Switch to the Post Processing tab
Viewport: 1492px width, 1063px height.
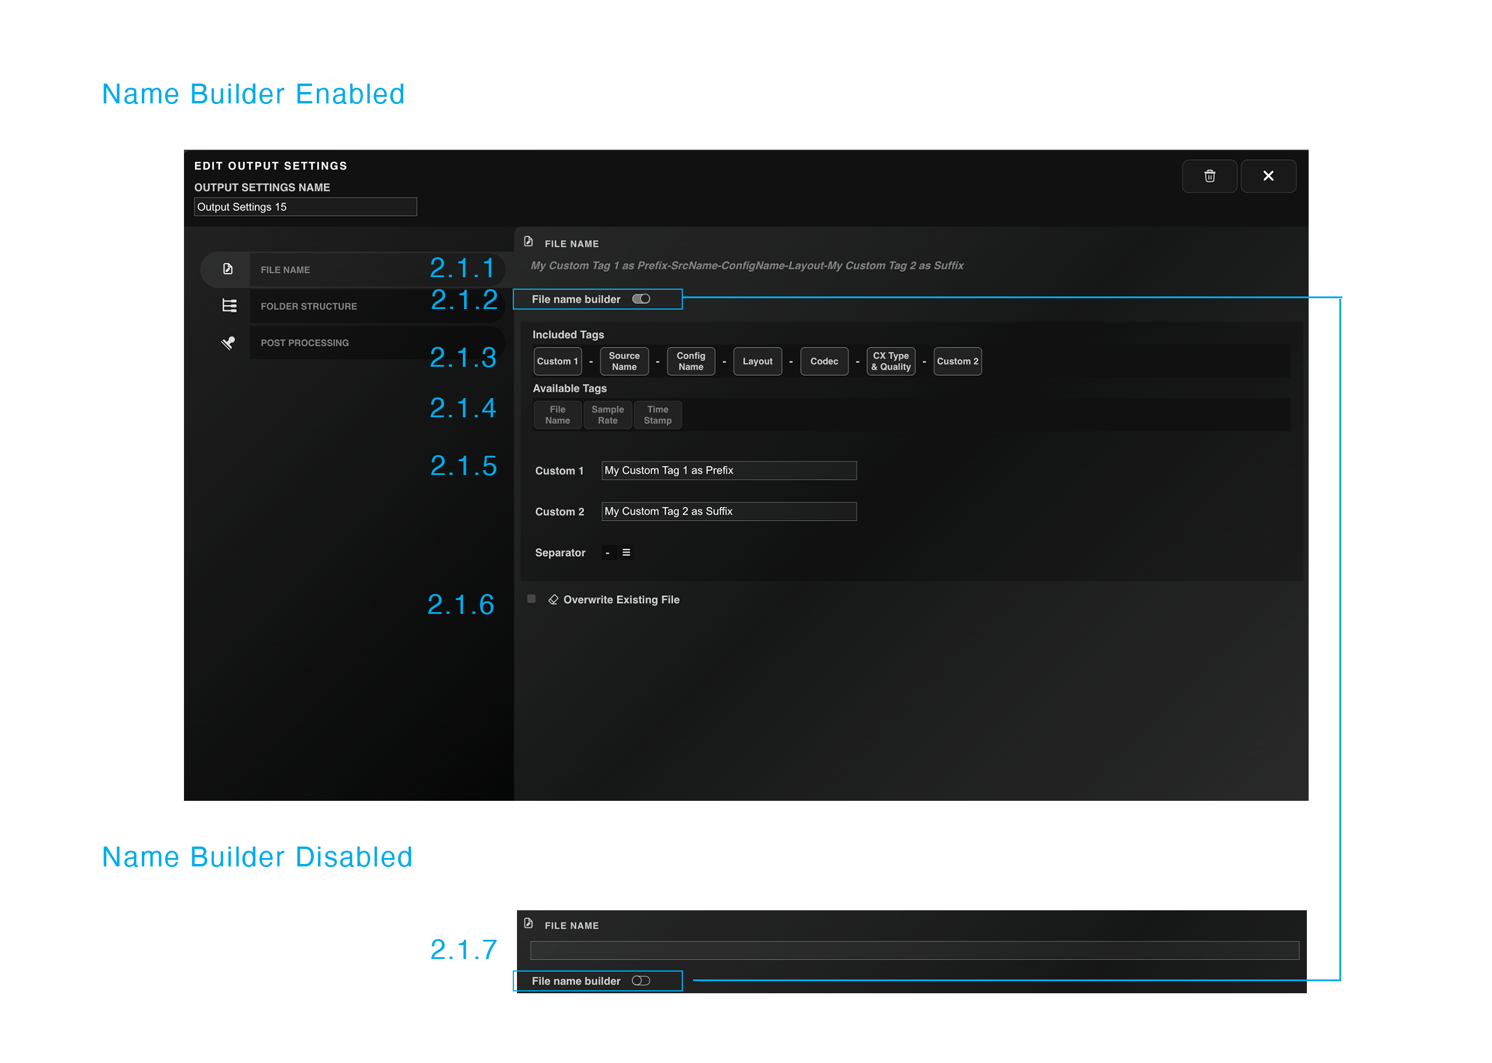click(305, 343)
